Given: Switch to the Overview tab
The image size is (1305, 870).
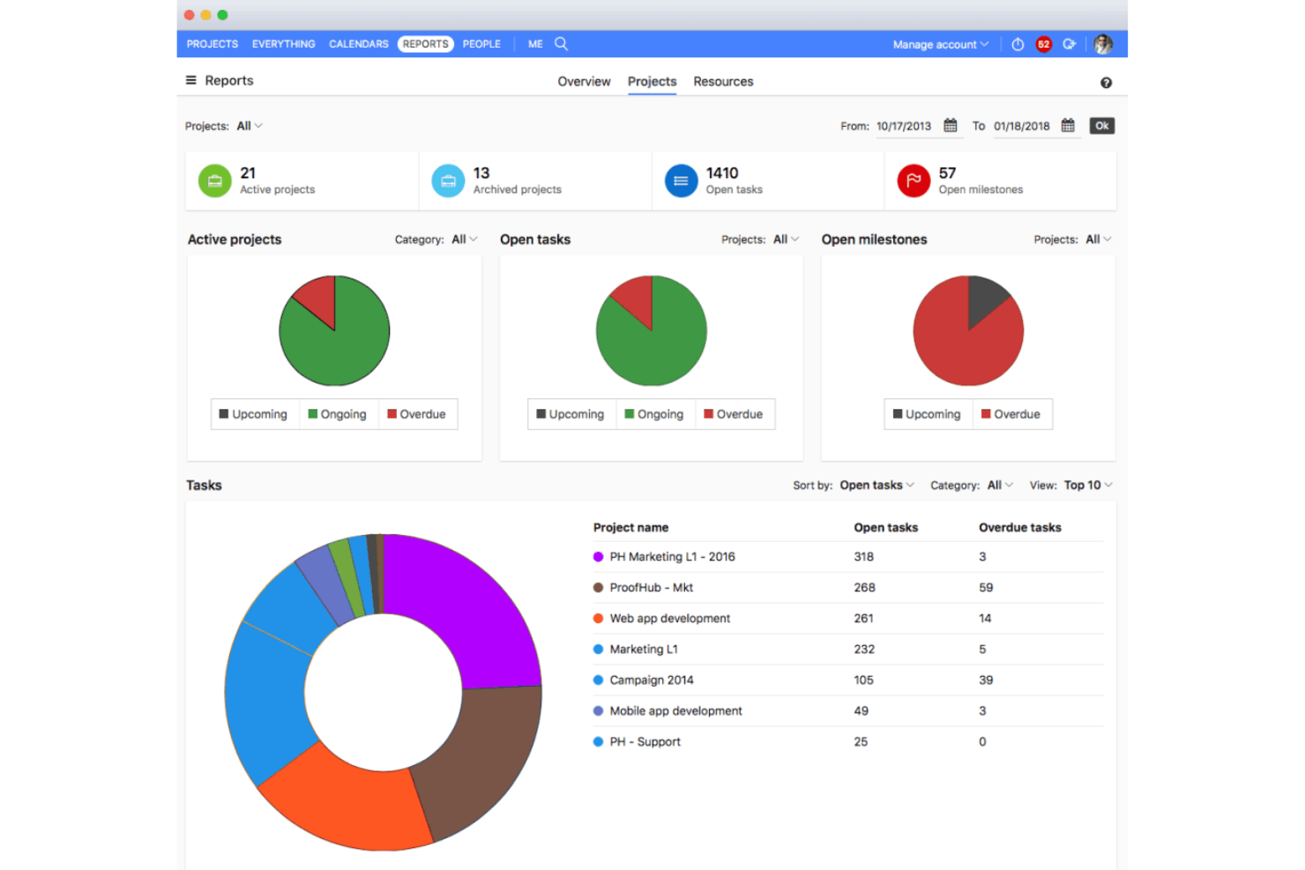Looking at the screenshot, I should coord(584,81).
